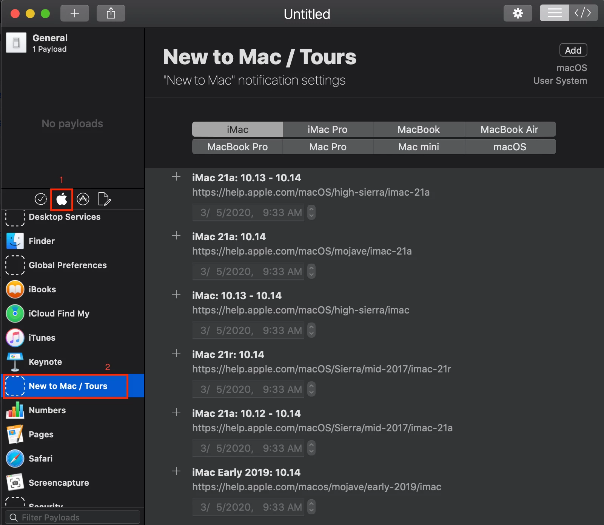Select the iTunes payload icon

[x=15, y=338]
